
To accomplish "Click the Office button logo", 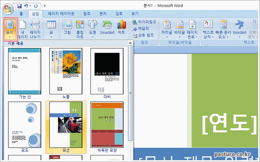I will coord(8,9).
